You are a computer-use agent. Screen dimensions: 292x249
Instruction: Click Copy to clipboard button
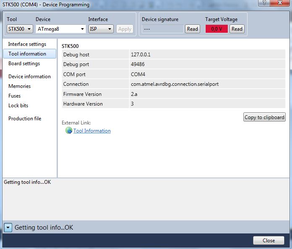coord(264,117)
